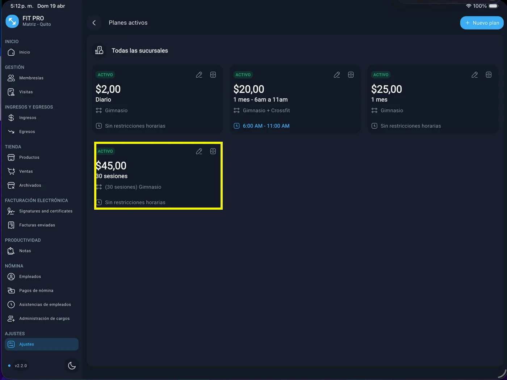This screenshot has width=507, height=380.
Task: Open the Visitas section
Action: tap(26, 92)
